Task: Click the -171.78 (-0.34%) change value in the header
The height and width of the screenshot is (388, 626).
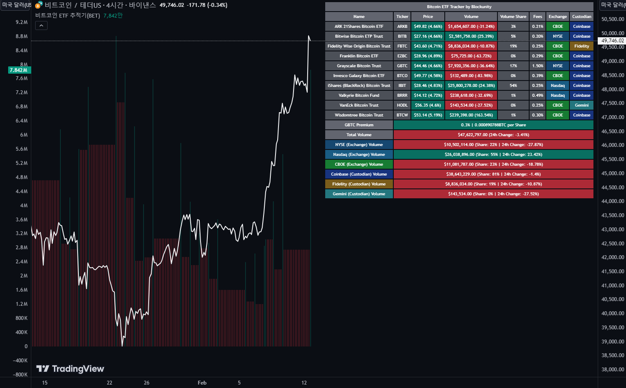Action: tap(207, 5)
